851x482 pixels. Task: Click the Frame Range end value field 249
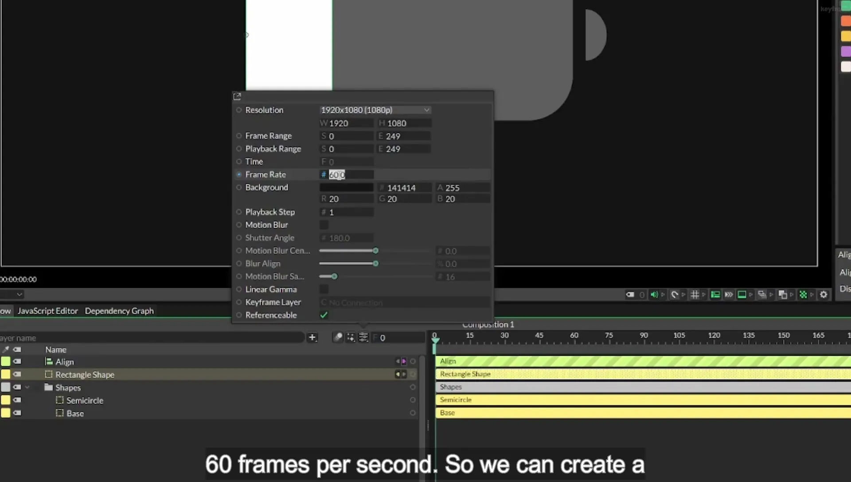(404, 136)
